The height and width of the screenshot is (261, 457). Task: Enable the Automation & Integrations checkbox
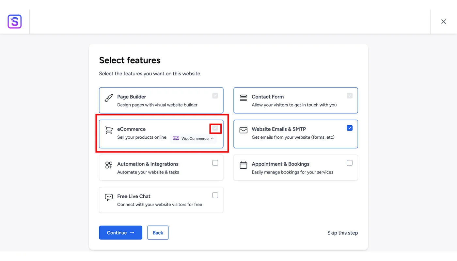[215, 162]
